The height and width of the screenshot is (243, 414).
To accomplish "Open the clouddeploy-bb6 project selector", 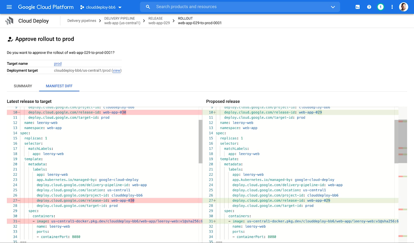I will click(101, 7).
